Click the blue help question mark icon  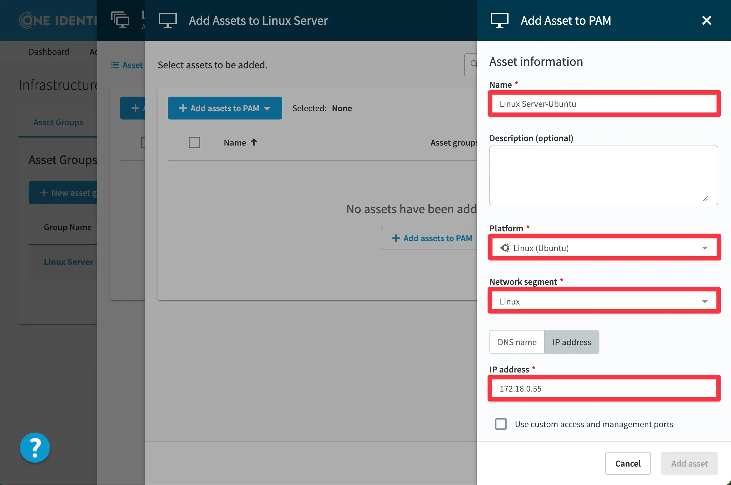(x=35, y=447)
